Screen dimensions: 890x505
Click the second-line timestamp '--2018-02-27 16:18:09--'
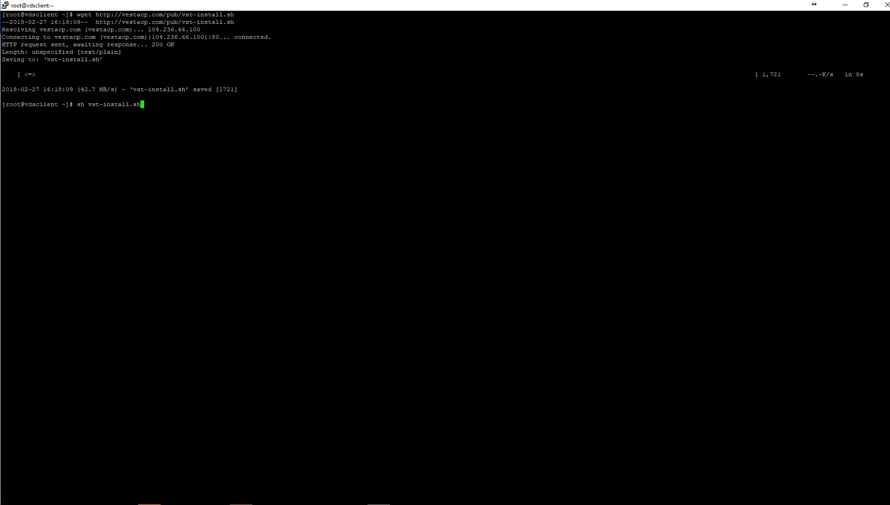(x=45, y=22)
